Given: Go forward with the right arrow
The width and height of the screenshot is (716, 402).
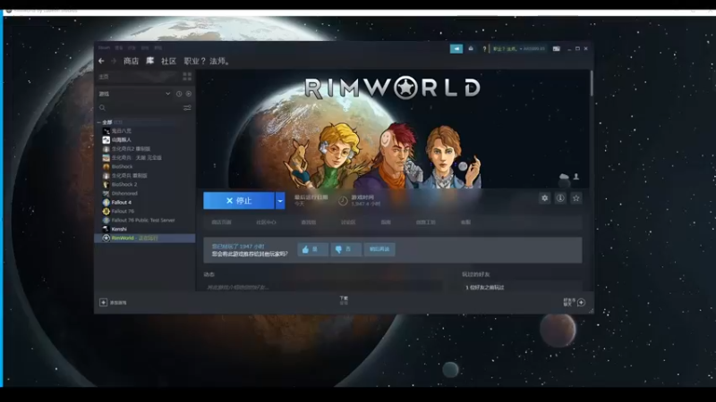Looking at the screenshot, I should click(114, 61).
